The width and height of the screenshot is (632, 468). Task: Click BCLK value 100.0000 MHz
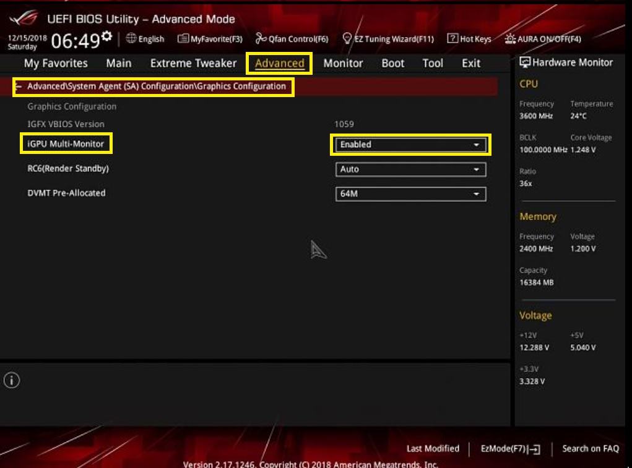543,150
